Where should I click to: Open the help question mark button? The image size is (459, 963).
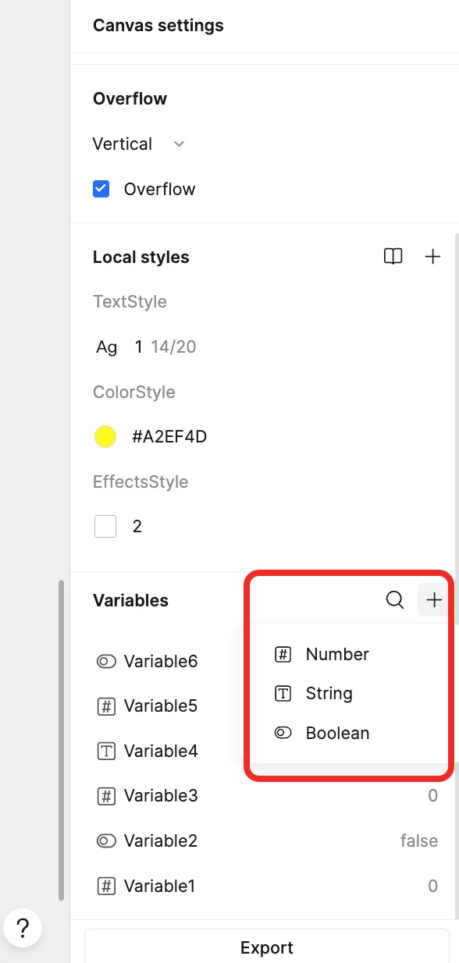(23, 928)
